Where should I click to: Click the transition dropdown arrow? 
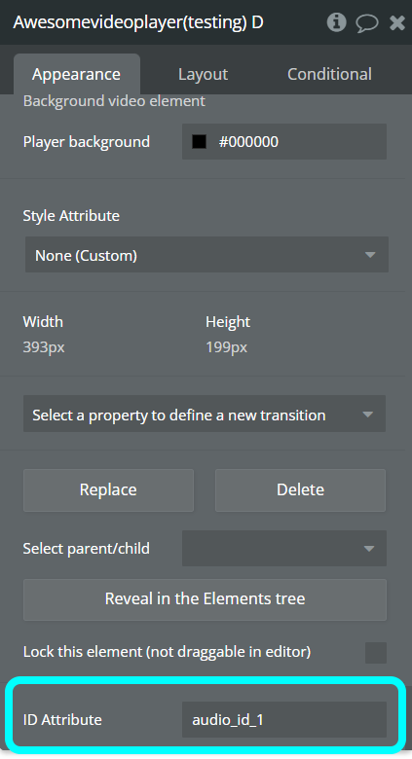pos(368,415)
